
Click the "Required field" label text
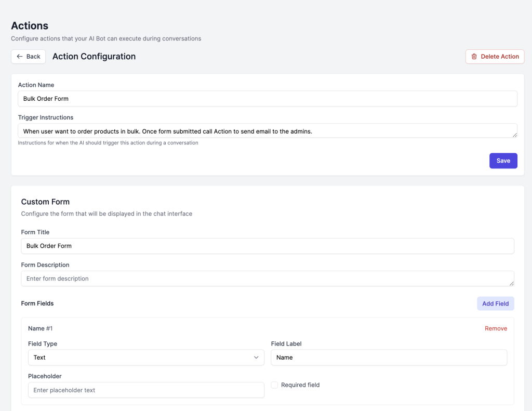point(300,385)
